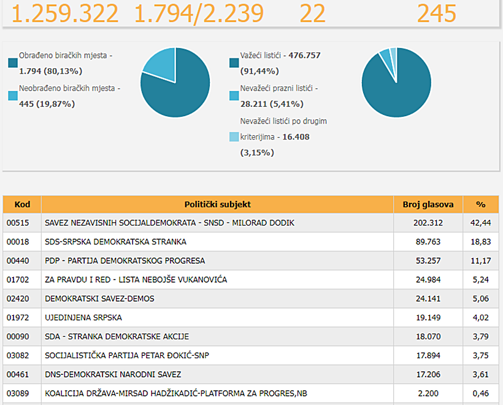Screen dimensions: 503x405
Task: Select 'SDA - STRANKA DEMOKRATSKE AKCIJE' row
Action: [251, 337]
